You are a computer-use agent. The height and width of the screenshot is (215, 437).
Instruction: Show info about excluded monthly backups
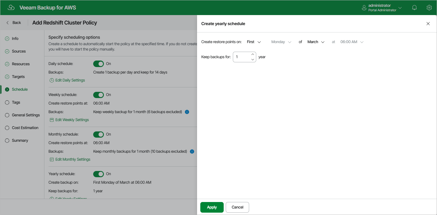tap(192, 152)
